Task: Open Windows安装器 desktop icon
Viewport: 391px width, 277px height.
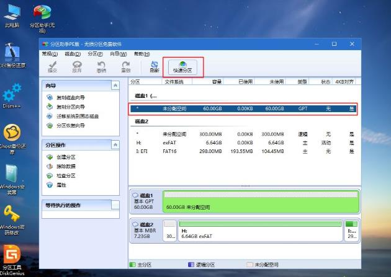Action: pyautogui.click(x=12, y=180)
